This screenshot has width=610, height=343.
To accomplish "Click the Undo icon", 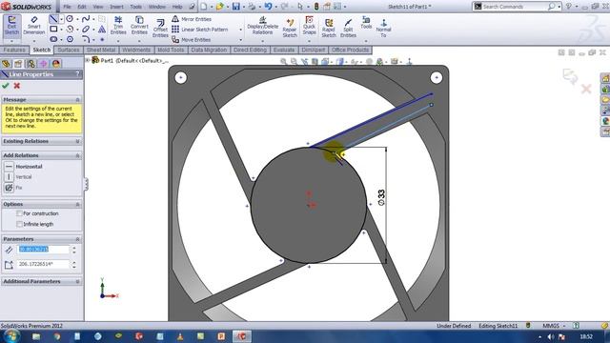I will 269,7.
